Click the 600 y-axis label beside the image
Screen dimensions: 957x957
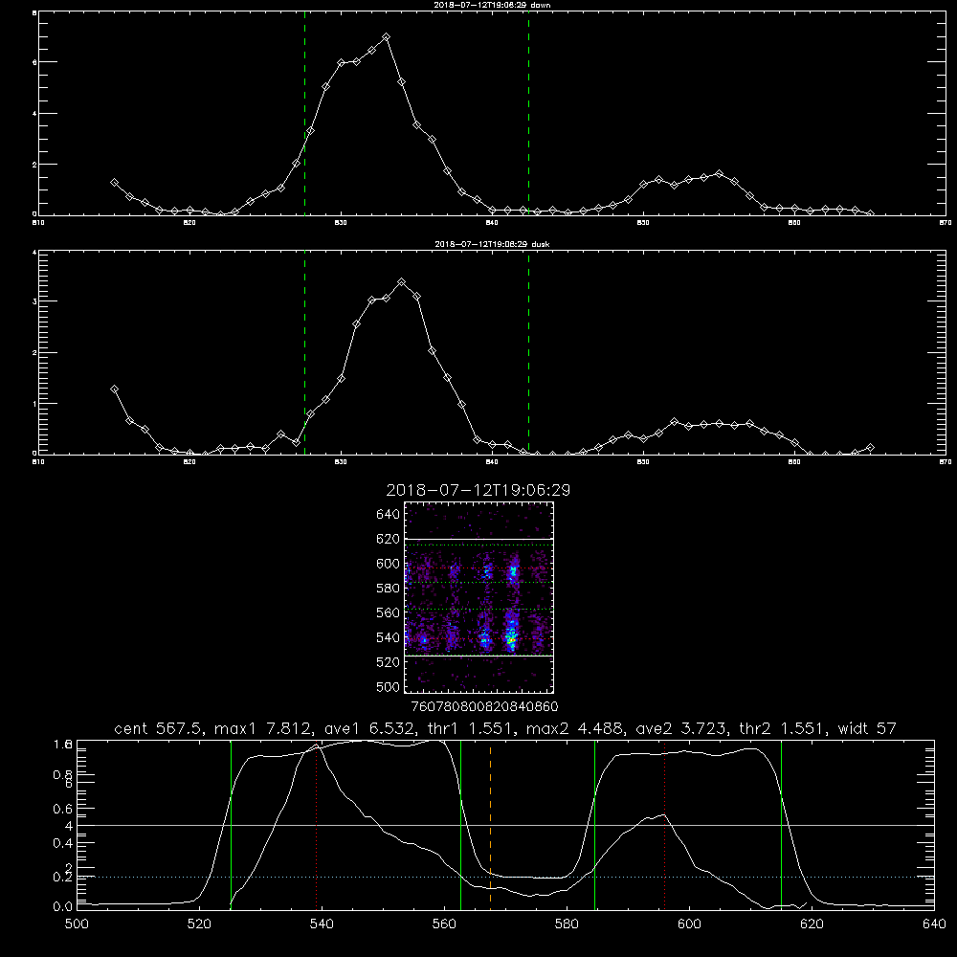click(x=389, y=564)
